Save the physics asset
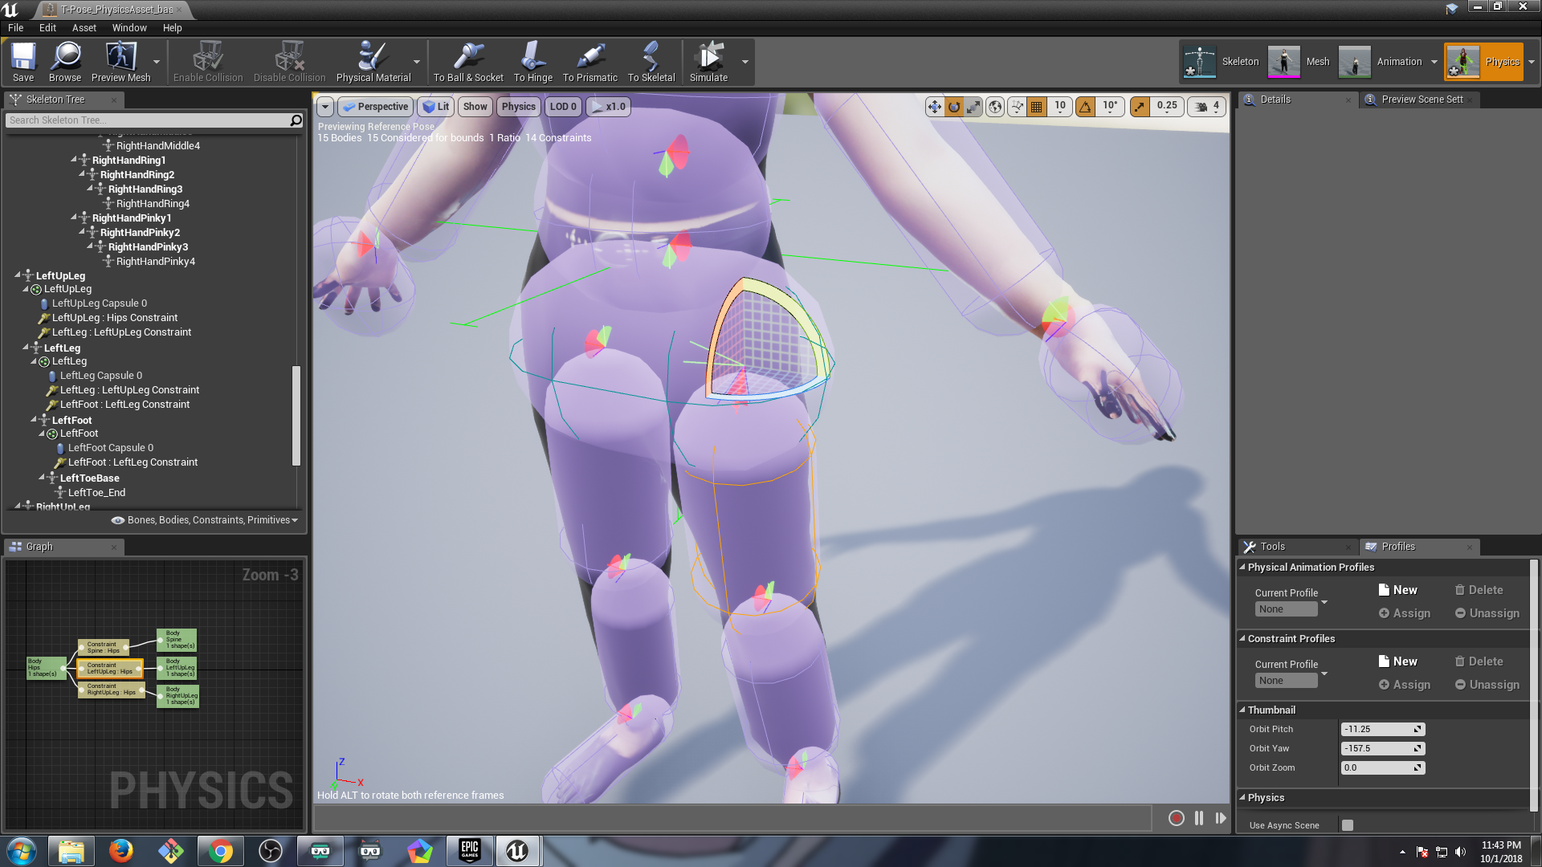Image resolution: width=1542 pixels, height=867 pixels. [x=23, y=63]
